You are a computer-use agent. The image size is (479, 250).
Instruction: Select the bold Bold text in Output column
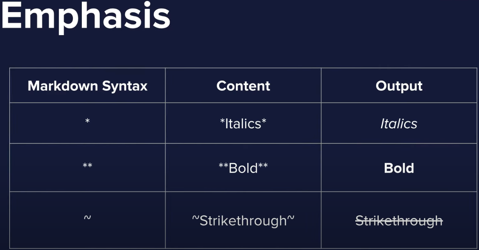click(399, 168)
